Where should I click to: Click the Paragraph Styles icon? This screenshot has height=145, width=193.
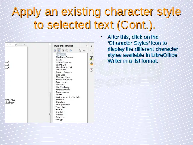tap(55, 50)
